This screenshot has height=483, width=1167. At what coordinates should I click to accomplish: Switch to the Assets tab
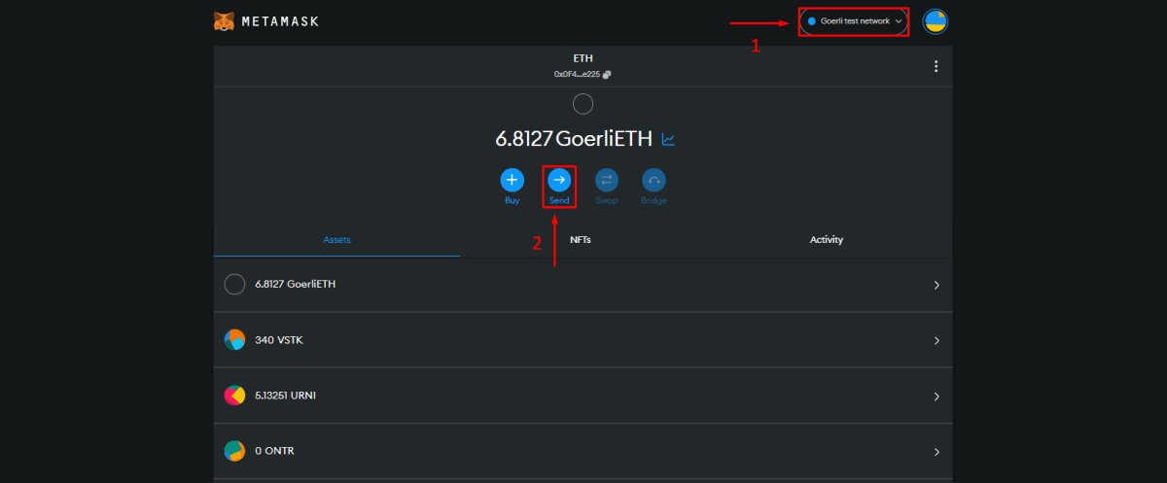pyautogui.click(x=336, y=239)
